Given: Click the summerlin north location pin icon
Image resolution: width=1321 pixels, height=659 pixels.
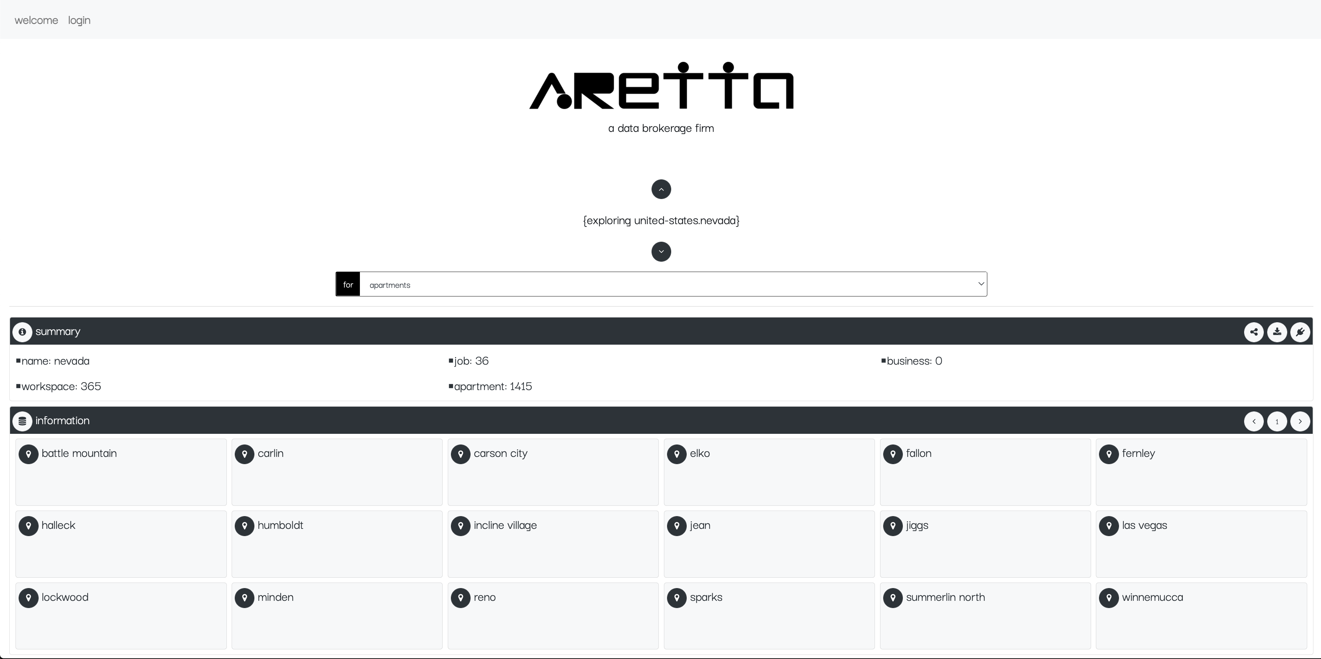Looking at the screenshot, I should 893,598.
